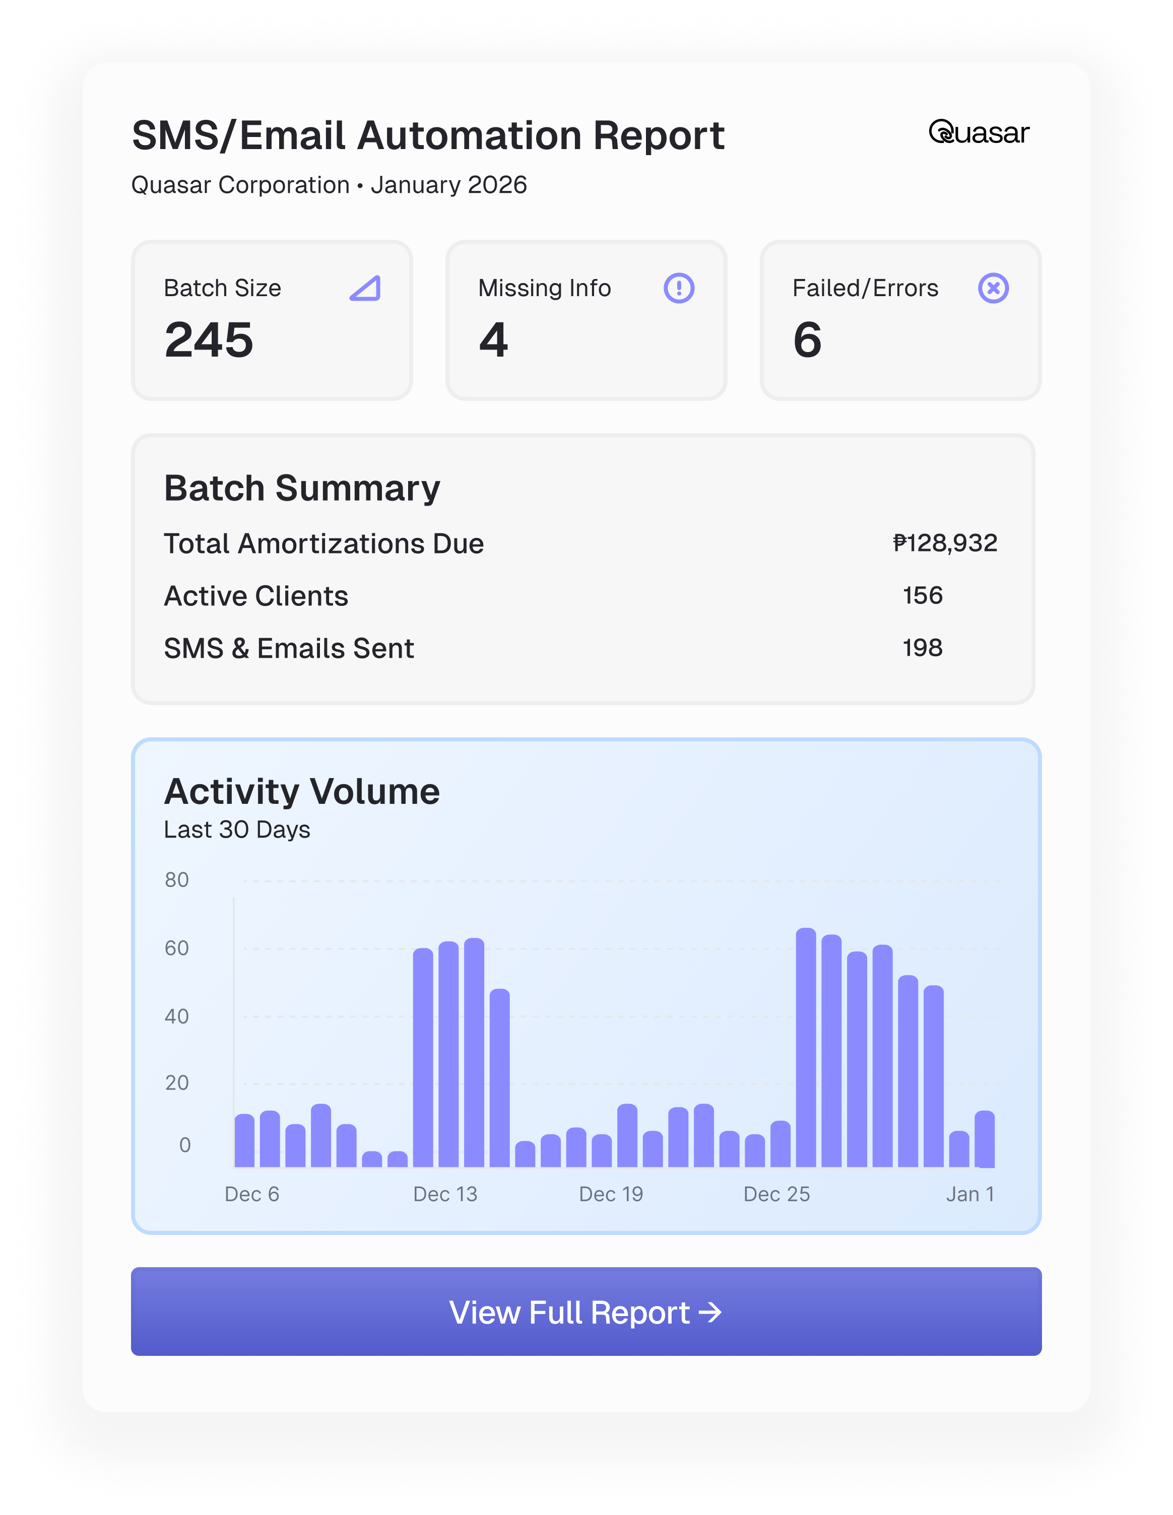Click the Quasar logo
Screen dimensions: 1173x1515
coord(979,132)
